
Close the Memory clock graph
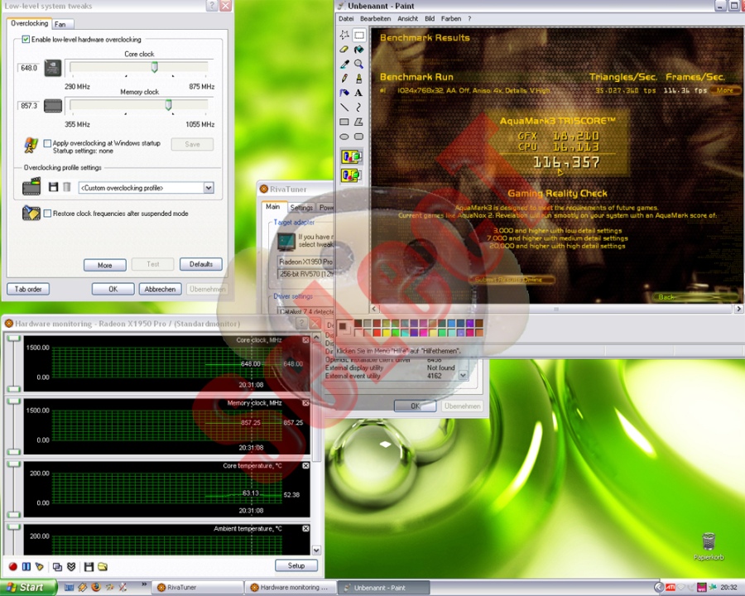[305, 403]
